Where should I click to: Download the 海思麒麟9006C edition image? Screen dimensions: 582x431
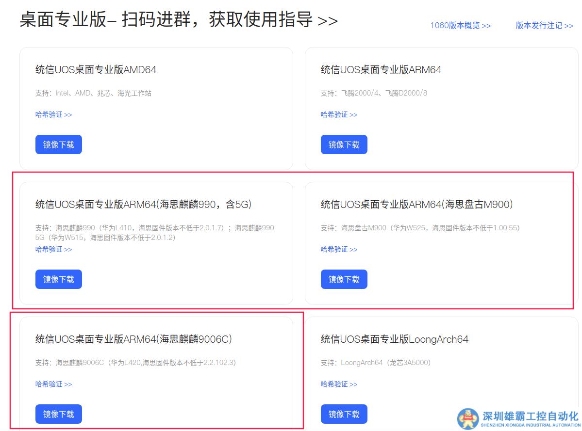pyautogui.click(x=58, y=414)
